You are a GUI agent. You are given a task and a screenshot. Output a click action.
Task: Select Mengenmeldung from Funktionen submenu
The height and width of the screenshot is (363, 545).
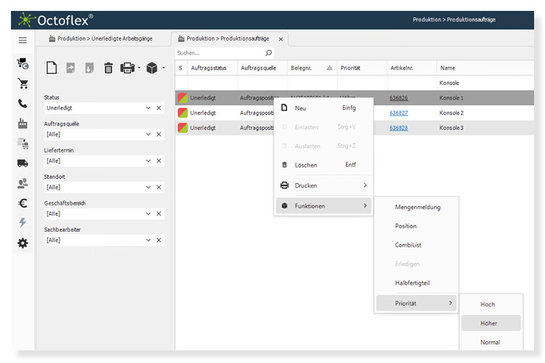[417, 207]
